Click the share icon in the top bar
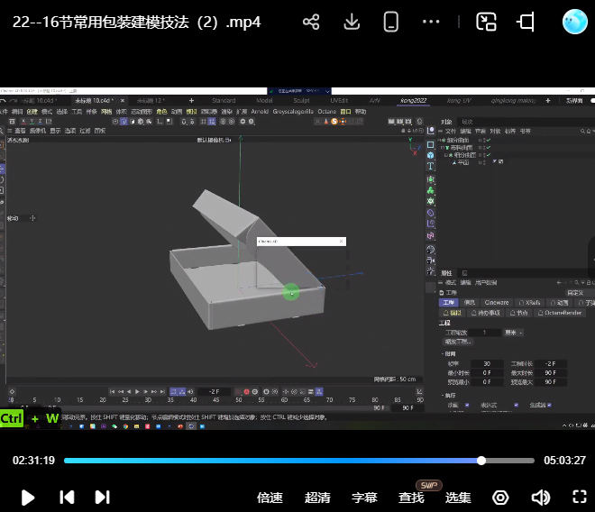This screenshot has height=512, width=595. point(311,22)
